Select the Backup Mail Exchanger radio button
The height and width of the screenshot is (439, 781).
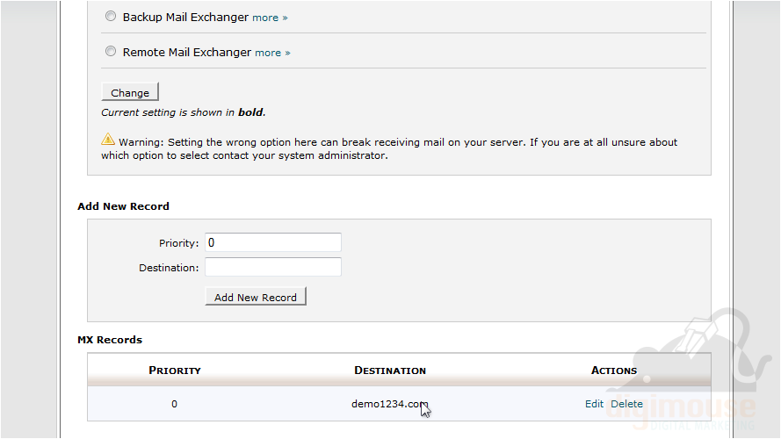[111, 17]
